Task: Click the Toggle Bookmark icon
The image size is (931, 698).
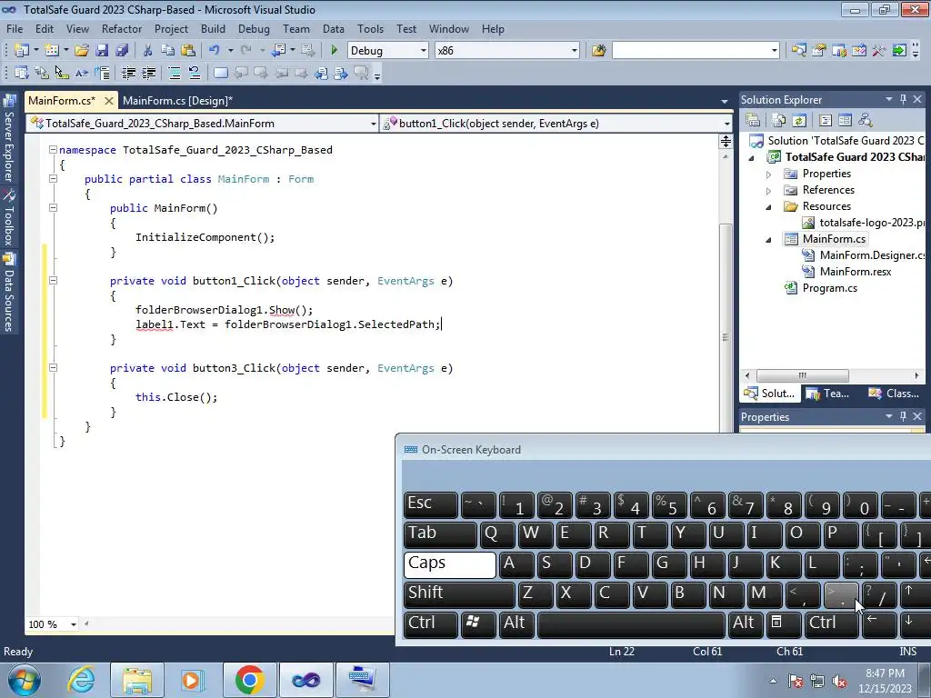Action: click(x=220, y=73)
